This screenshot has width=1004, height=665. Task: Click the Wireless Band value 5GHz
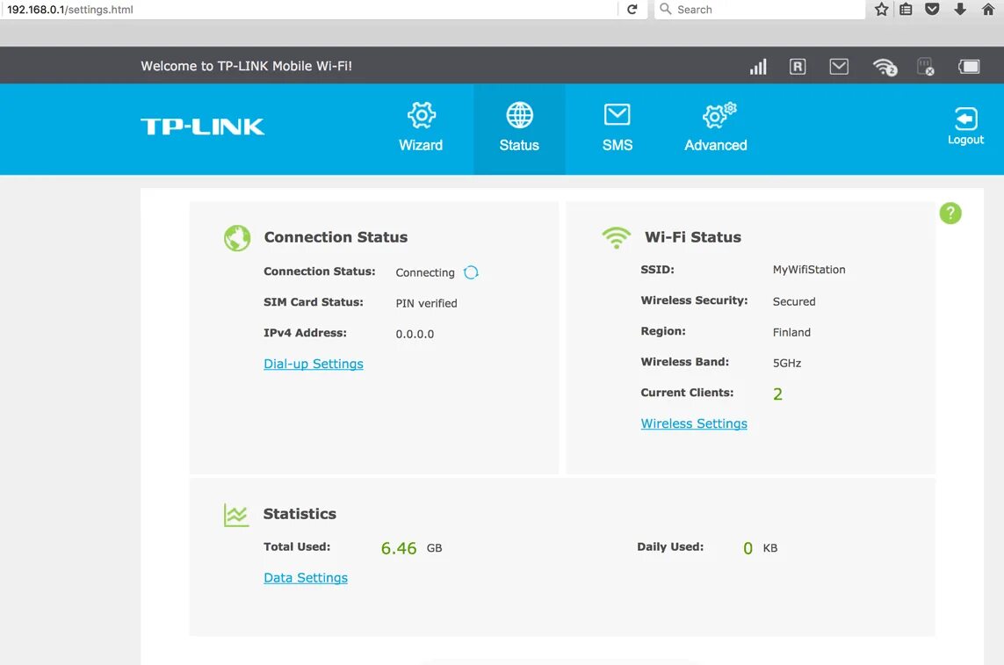(787, 363)
